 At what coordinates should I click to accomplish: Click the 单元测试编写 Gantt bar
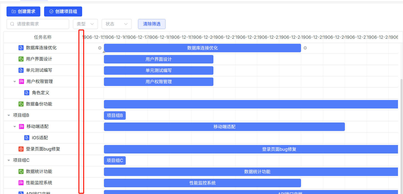click(159, 70)
